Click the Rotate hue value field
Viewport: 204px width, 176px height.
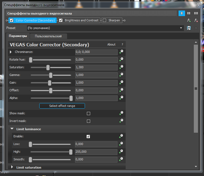tap(97, 60)
